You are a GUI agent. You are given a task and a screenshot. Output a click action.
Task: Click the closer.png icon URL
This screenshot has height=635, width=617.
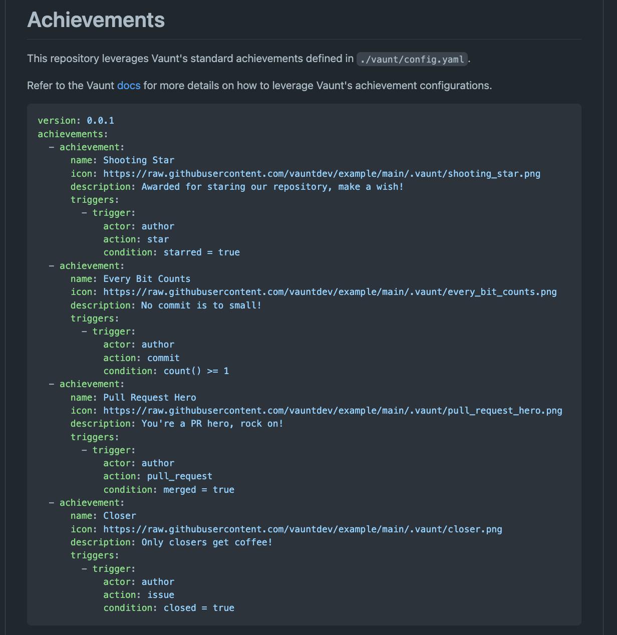pos(302,529)
